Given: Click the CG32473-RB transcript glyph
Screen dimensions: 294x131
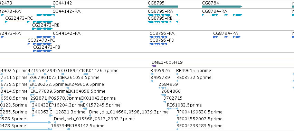Looking at the screenshot, I should [x=42, y=29].
